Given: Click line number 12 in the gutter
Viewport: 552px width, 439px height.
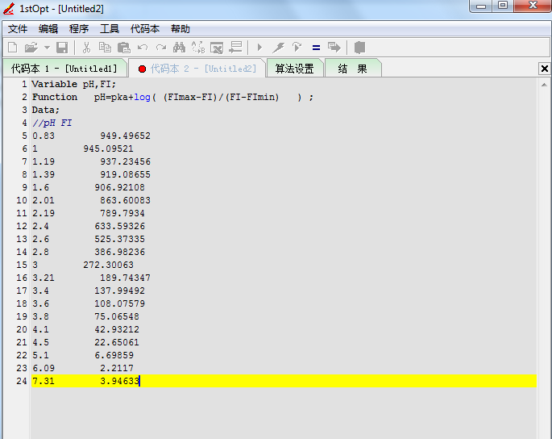Looking at the screenshot, I should click(x=22, y=226).
